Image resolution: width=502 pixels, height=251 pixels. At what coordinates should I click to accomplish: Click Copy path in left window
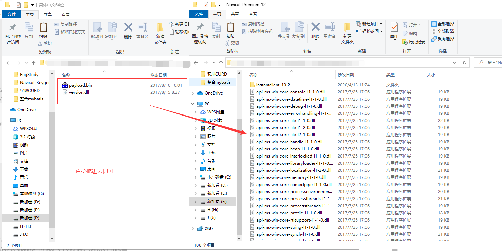66,24
